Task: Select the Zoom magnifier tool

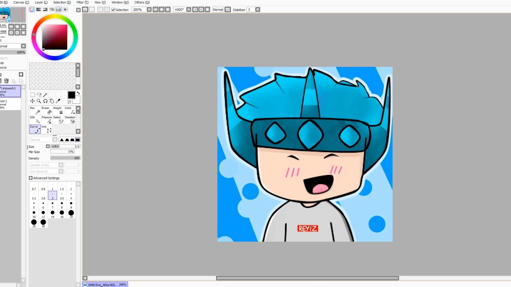Action: [39, 101]
